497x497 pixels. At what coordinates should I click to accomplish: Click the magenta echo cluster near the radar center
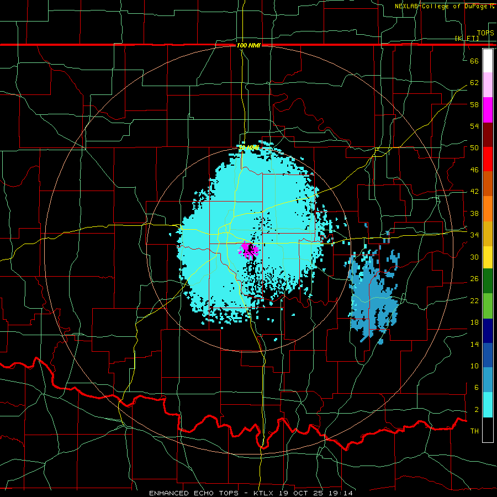pos(249,250)
